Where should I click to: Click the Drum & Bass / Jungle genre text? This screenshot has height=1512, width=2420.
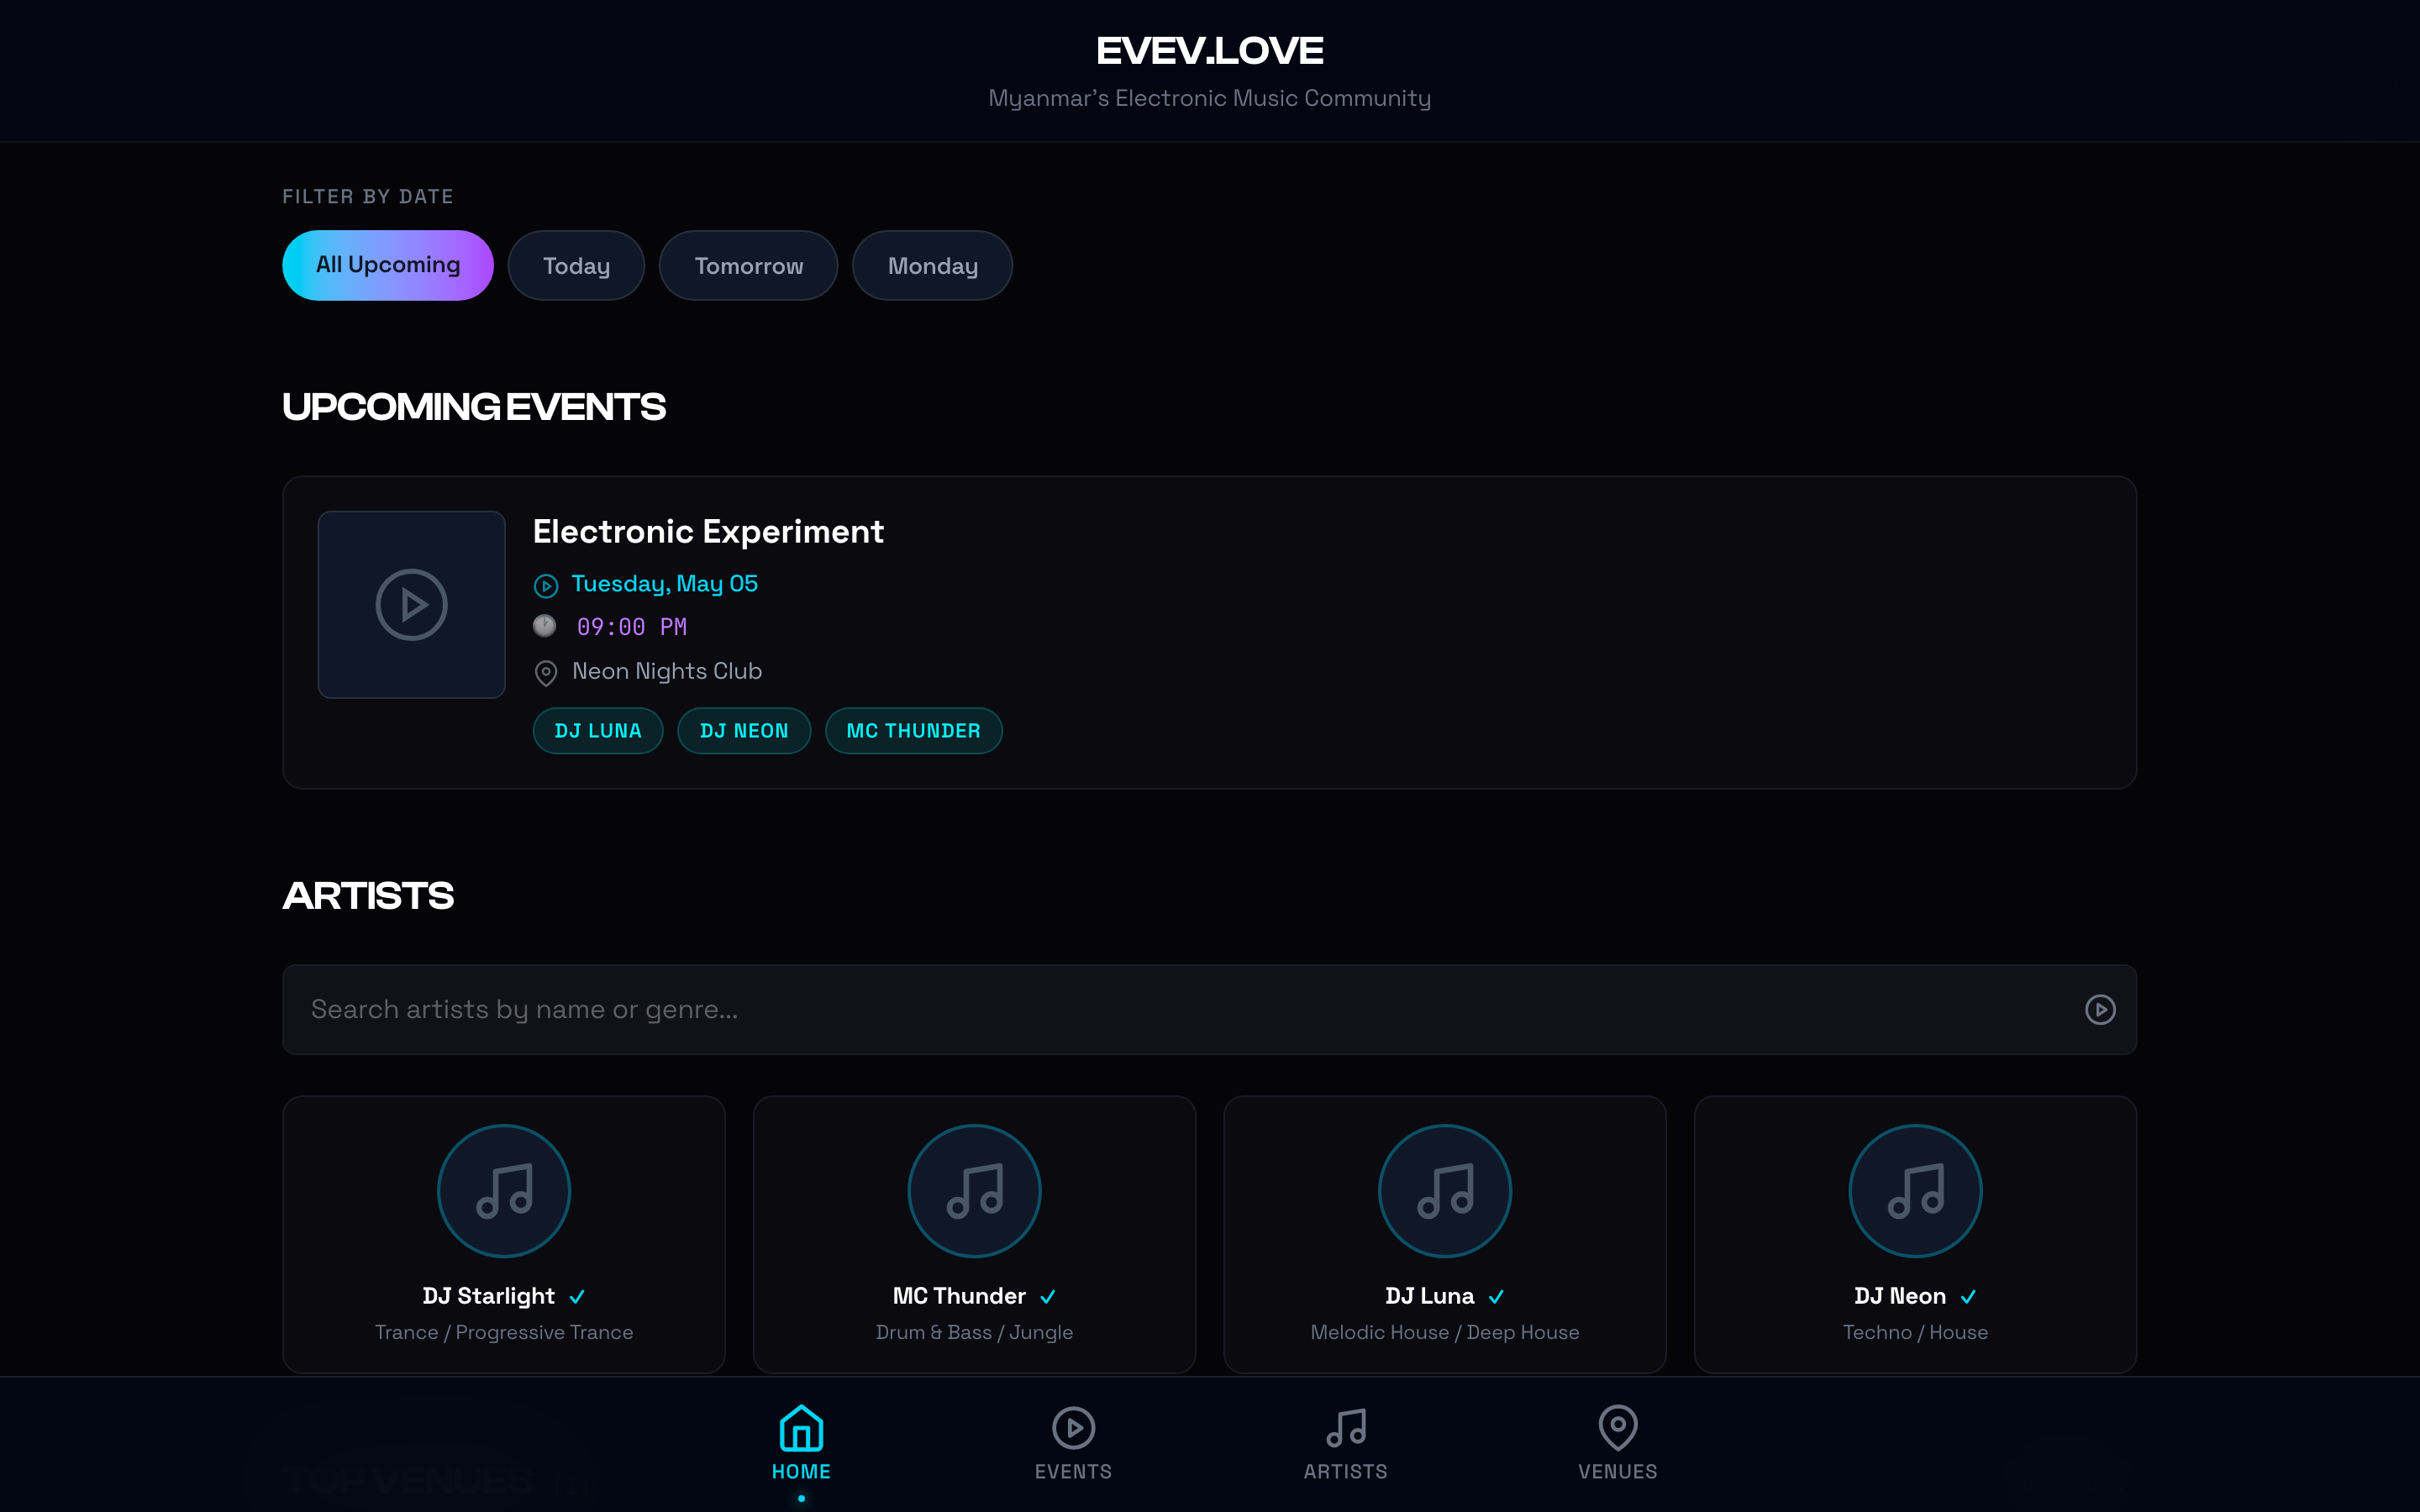pos(974,1332)
